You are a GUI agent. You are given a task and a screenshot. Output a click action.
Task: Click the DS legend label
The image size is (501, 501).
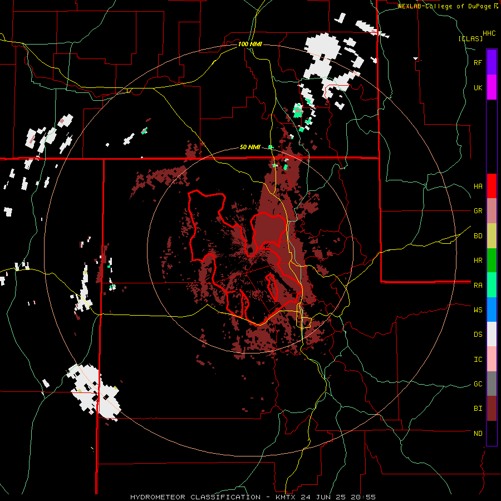pyautogui.click(x=478, y=334)
